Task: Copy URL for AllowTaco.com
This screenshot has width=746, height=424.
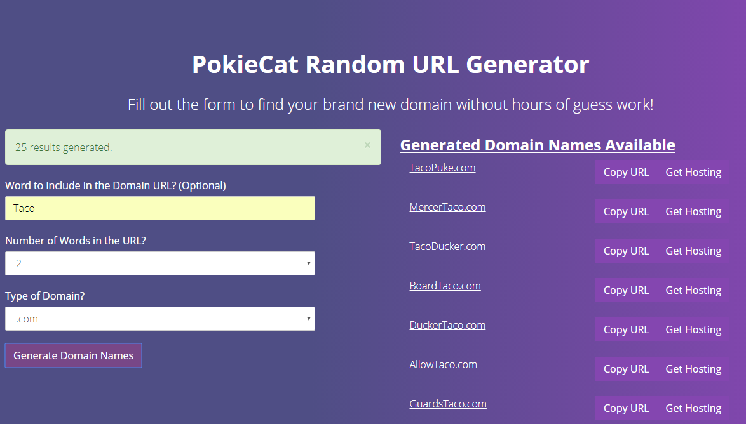Action: tap(626, 369)
